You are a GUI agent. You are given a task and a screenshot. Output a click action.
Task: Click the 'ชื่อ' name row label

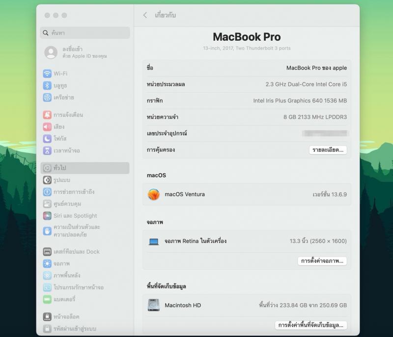[150, 68]
